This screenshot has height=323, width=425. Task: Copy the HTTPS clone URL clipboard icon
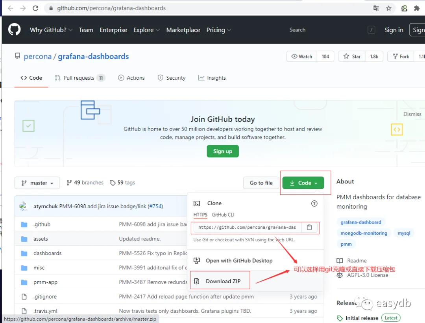point(309,228)
